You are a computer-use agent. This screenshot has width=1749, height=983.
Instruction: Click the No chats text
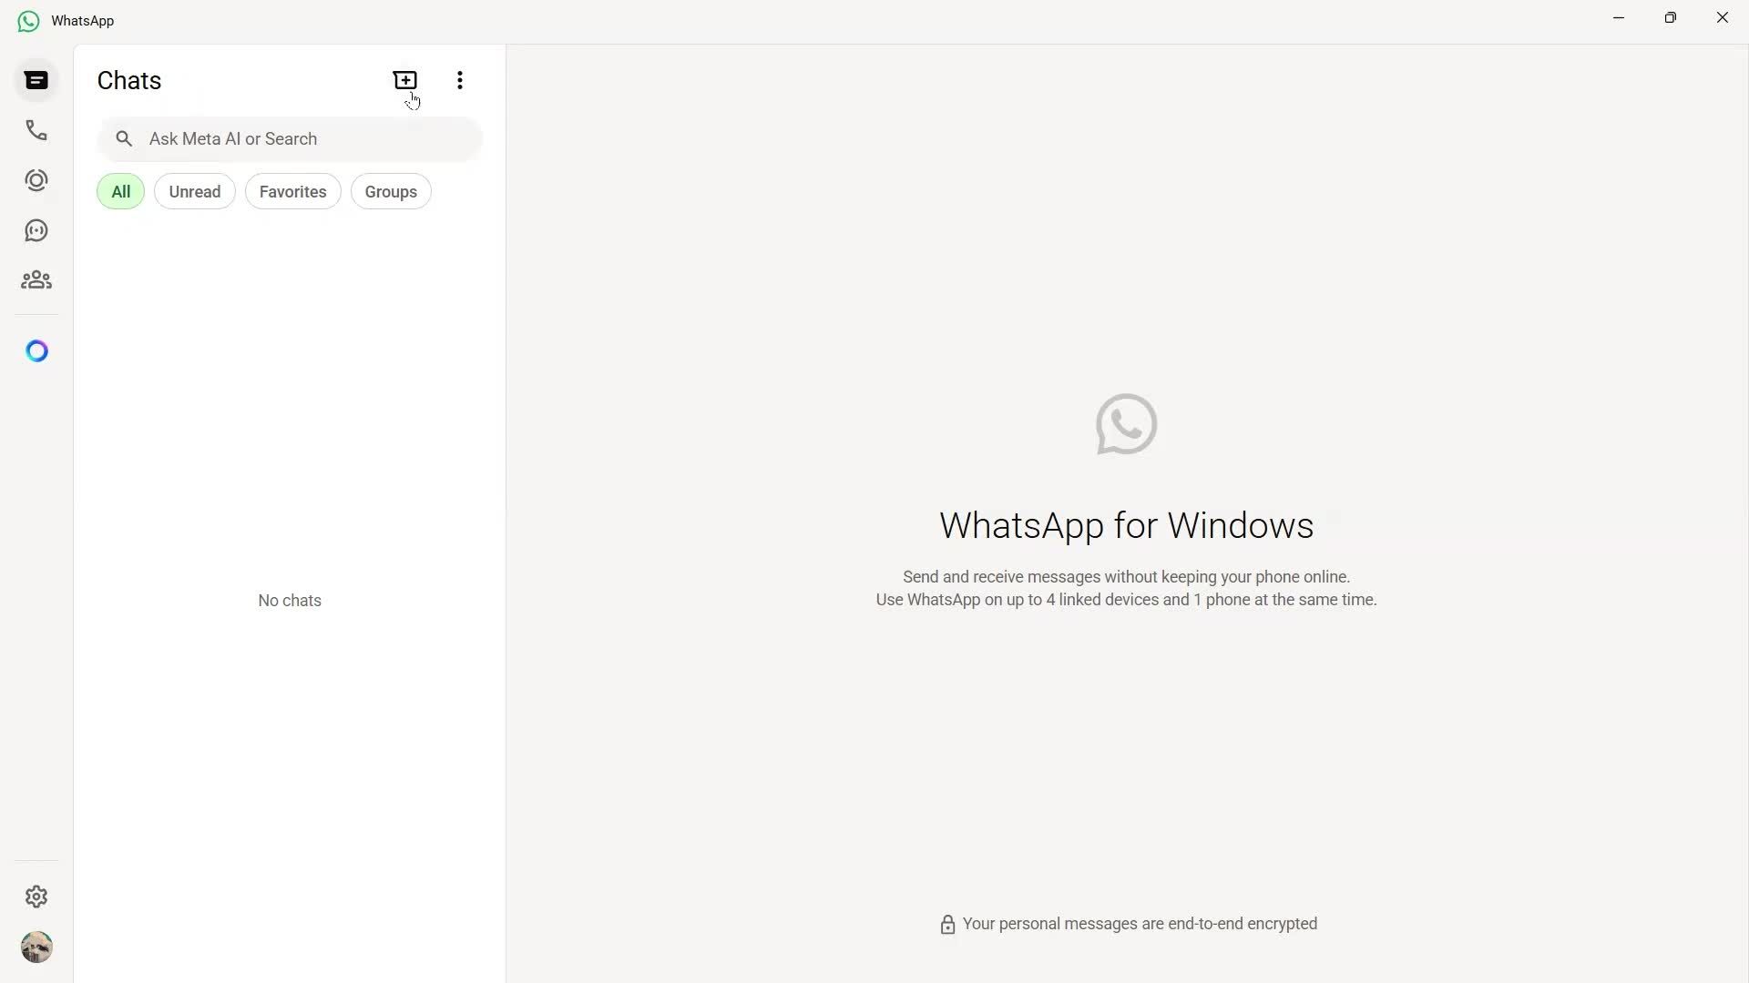tap(289, 600)
